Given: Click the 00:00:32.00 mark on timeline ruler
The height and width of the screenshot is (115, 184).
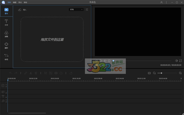Looking at the screenshot, I should pos(33,78).
